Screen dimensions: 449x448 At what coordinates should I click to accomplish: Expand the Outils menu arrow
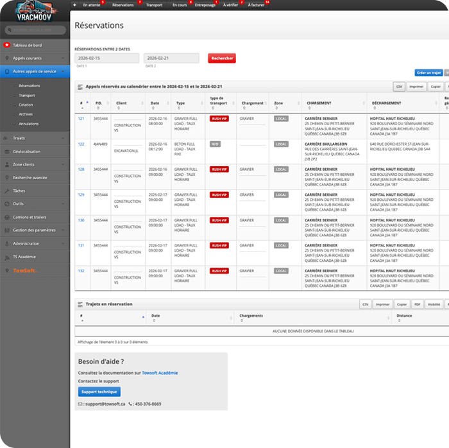click(x=63, y=203)
